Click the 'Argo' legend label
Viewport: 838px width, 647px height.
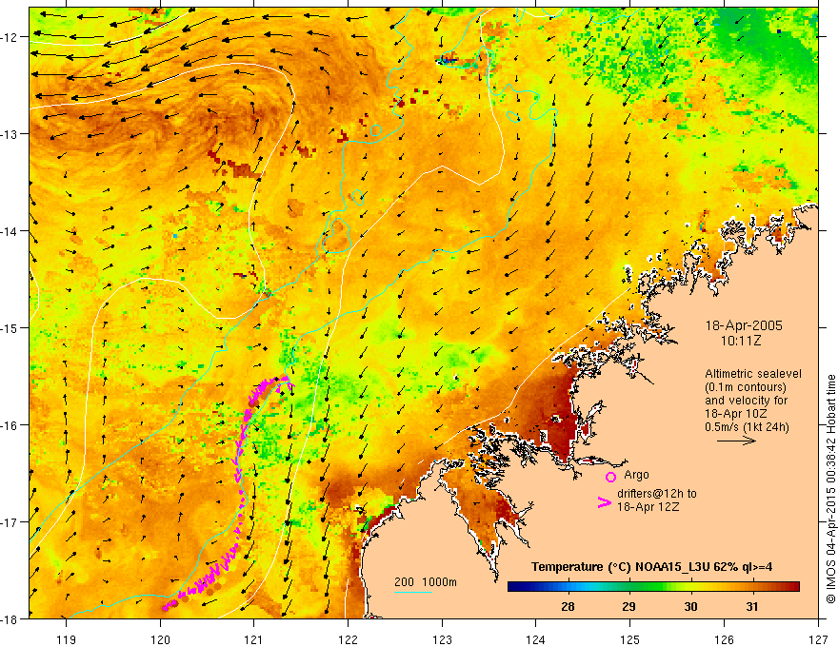pos(636,475)
